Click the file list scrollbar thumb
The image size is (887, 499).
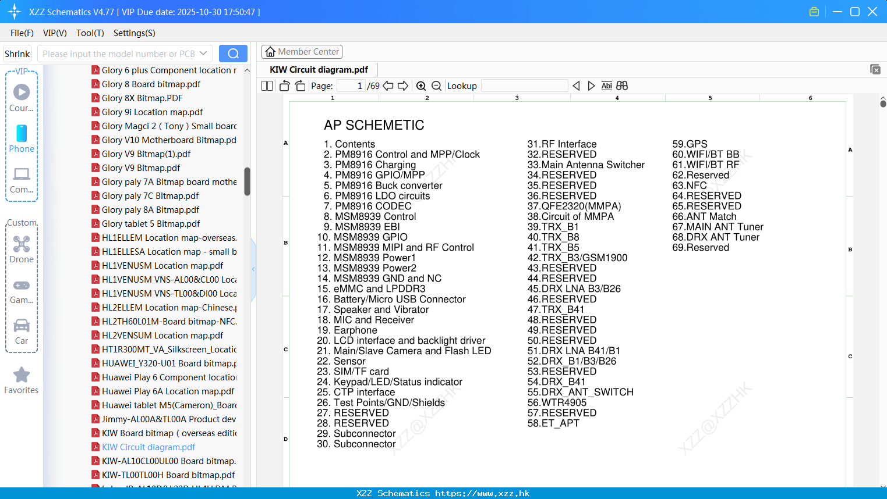(x=247, y=181)
